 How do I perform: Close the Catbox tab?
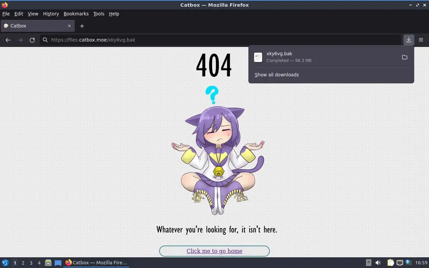pyautogui.click(x=69, y=26)
